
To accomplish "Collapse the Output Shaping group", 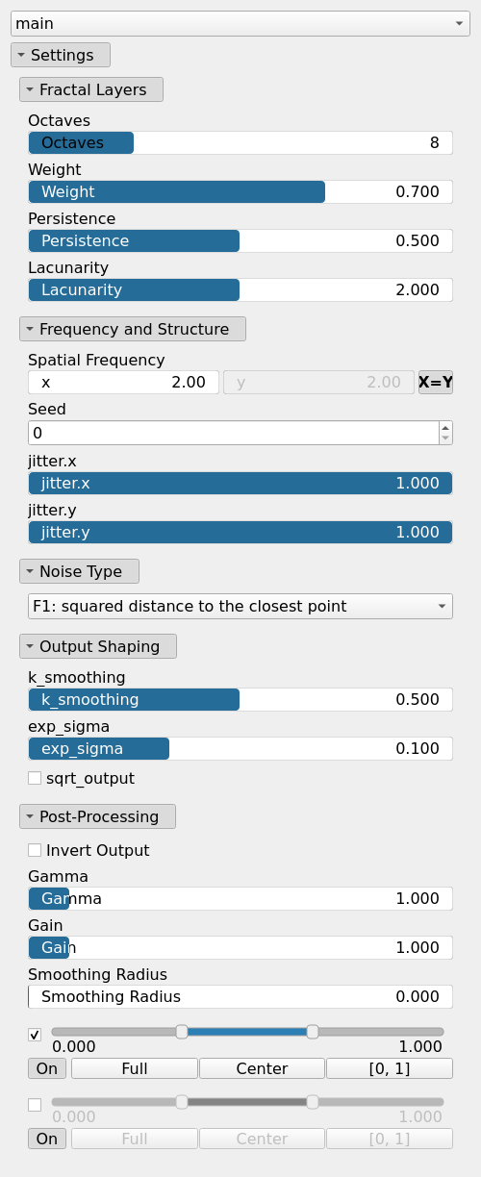I will point(98,646).
